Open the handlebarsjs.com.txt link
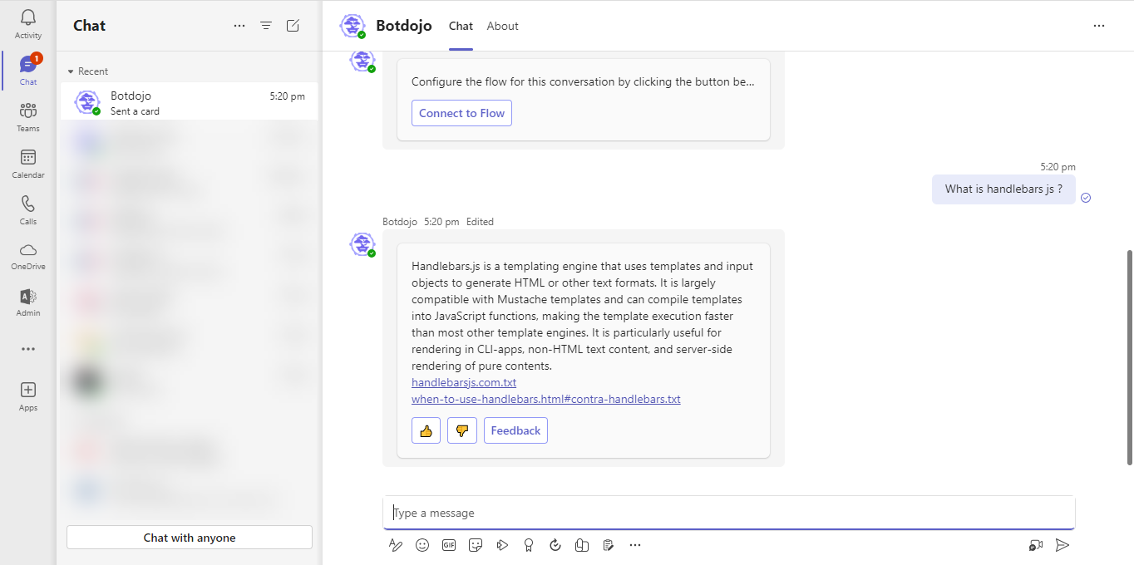1134x565 pixels. (464, 382)
